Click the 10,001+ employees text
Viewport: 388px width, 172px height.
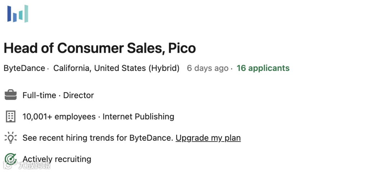tap(59, 116)
